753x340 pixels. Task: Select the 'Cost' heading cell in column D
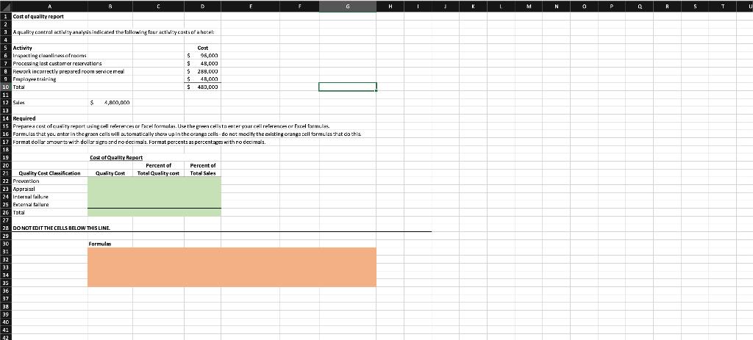[202, 48]
